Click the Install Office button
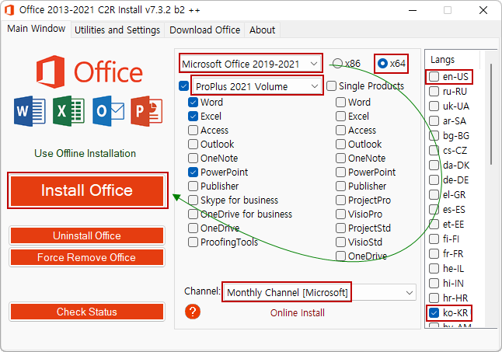This screenshot has height=352, width=502. (x=87, y=190)
